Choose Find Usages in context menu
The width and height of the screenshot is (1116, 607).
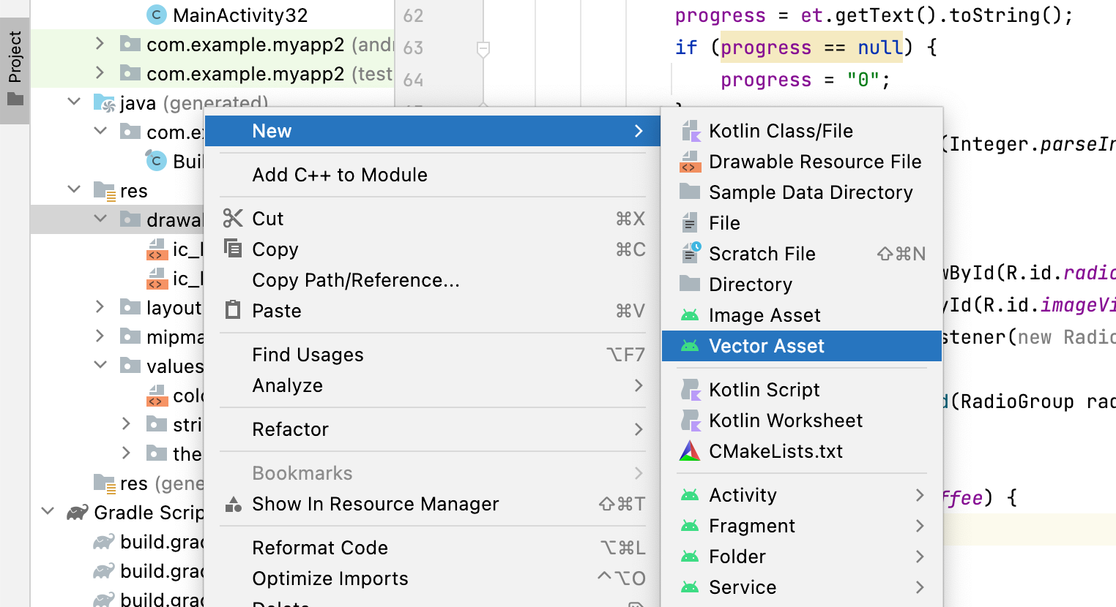coord(308,355)
